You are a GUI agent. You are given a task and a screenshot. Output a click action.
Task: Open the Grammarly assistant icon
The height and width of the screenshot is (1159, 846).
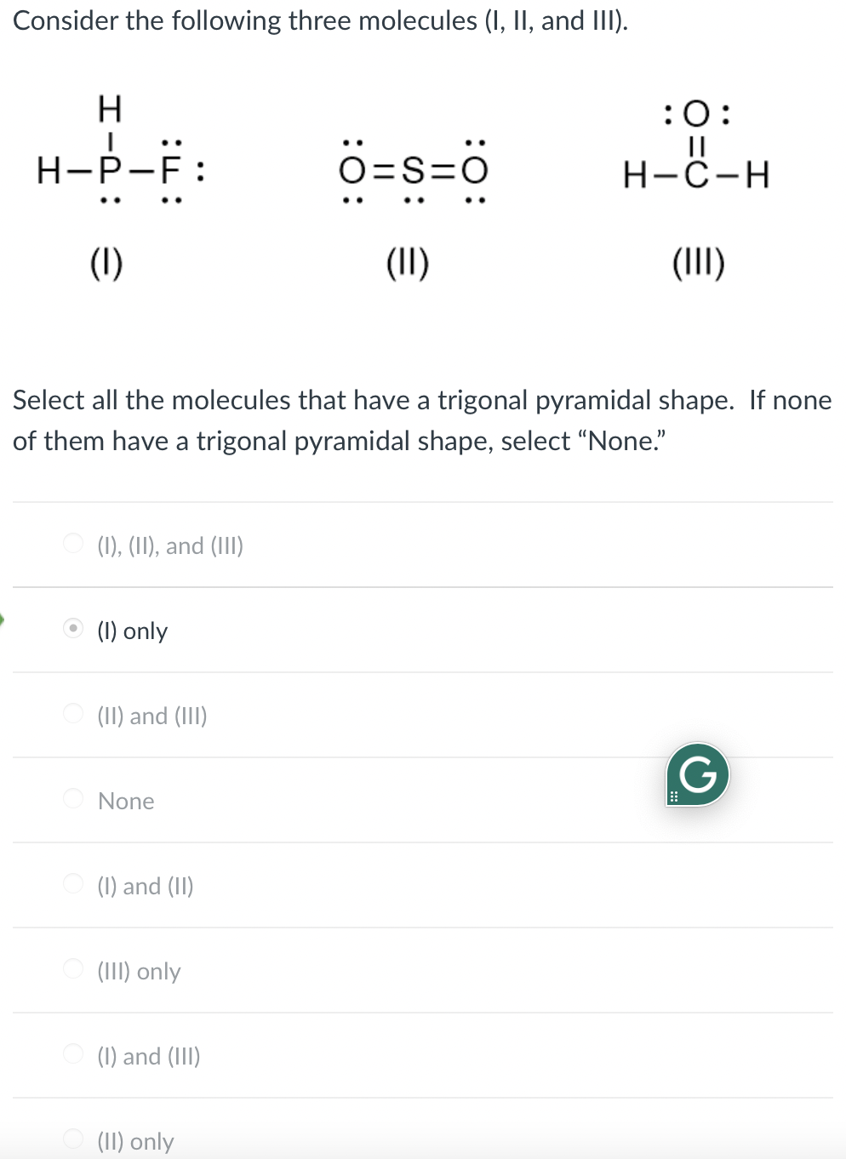pyautogui.click(x=696, y=774)
